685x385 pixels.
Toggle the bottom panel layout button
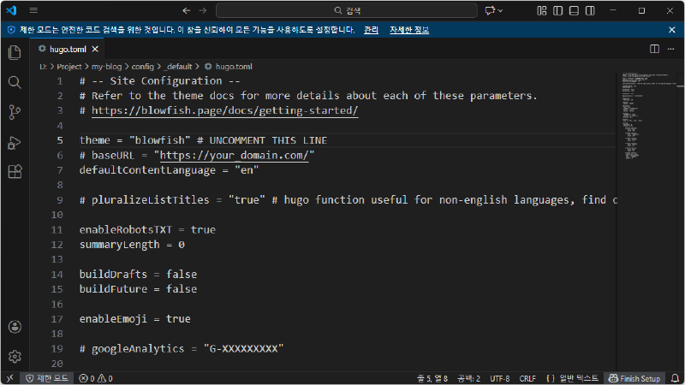click(x=573, y=10)
